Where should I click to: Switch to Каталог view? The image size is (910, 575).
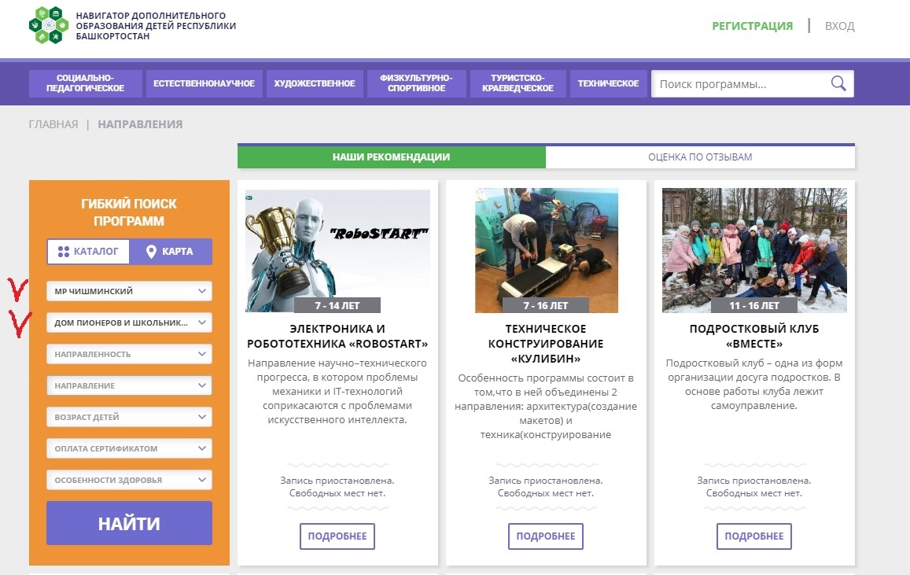(x=88, y=252)
